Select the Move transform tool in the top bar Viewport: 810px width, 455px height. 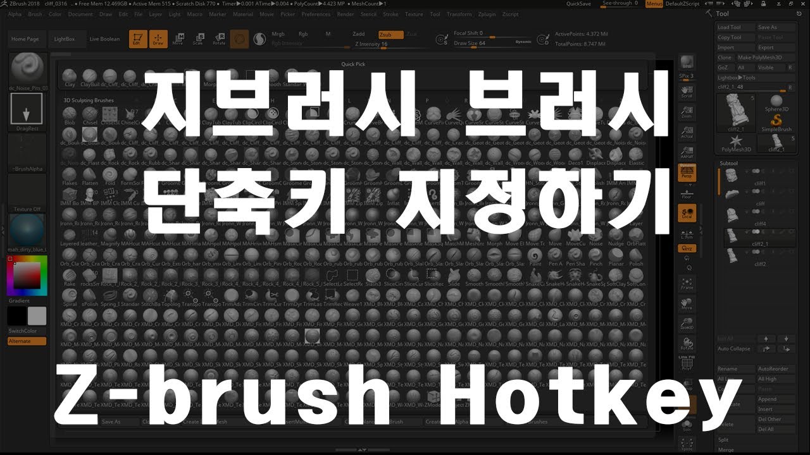(178, 39)
